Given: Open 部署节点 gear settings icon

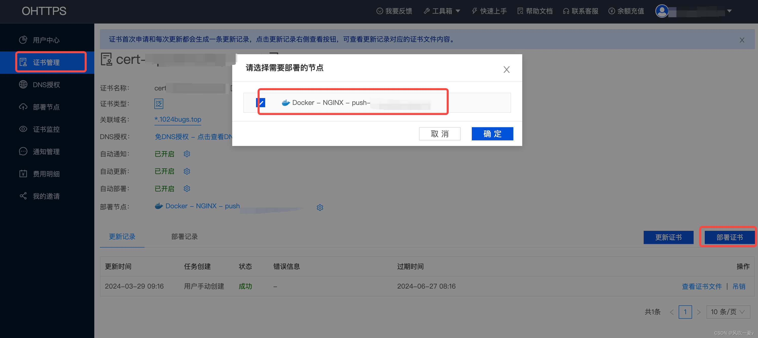Looking at the screenshot, I should 320,208.
